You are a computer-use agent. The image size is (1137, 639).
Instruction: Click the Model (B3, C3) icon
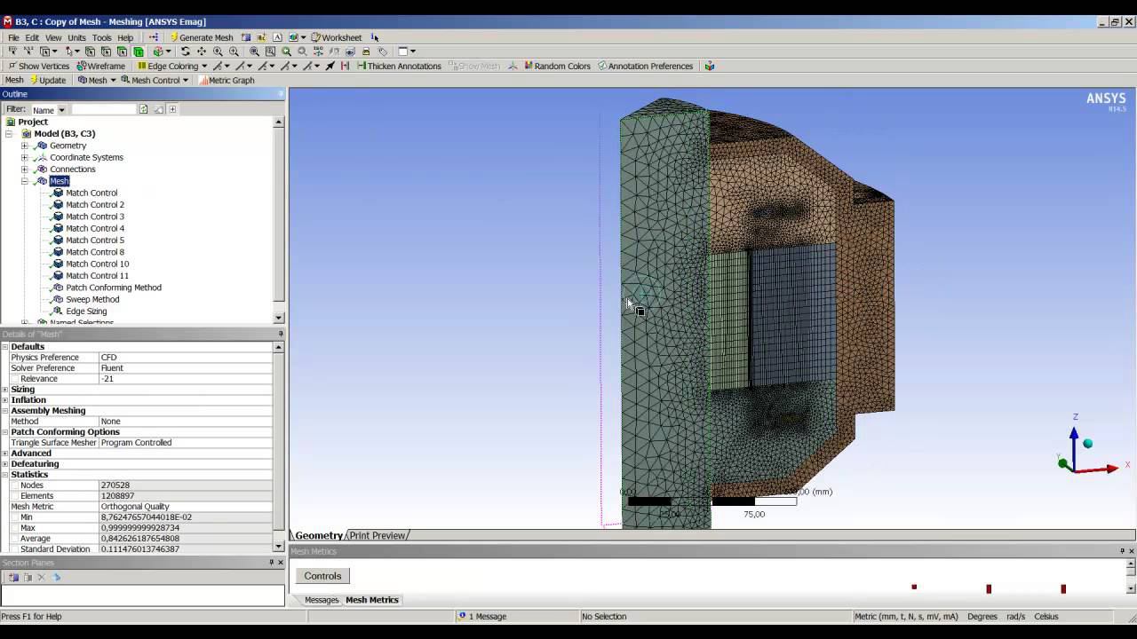click(27, 134)
